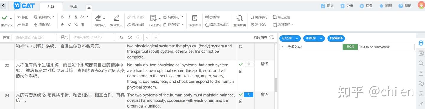Toggle regex (.*) search option
This screenshot has height=109, width=425.
pos(130,37)
